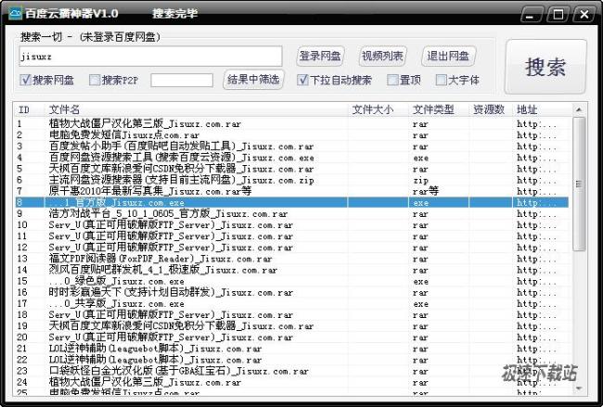The width and height of the screenshot is (603, 407).
Task: Click the 资源数 column header
Action: coord(491,110)
